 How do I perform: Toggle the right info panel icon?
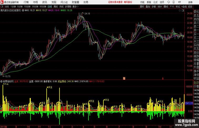point(183,11)
